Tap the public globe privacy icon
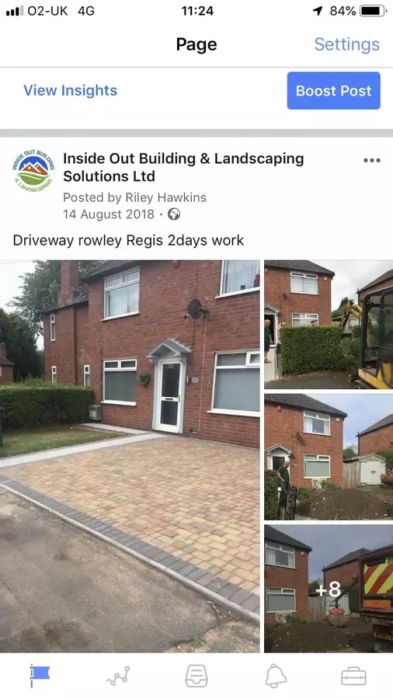This screenshot has width=393, height=699. pyautogui.click(x=174, y=214)
